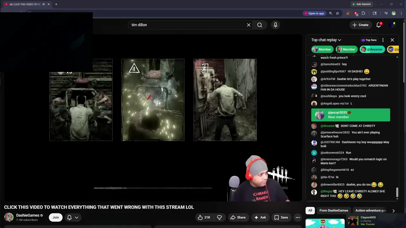Click the search magnifier icon button
406x228 pixels.
pos(260,25)
